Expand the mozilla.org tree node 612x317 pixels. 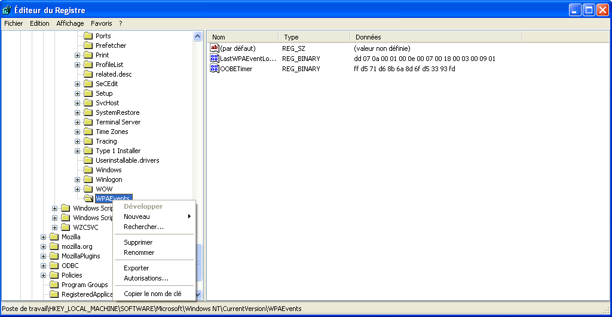(x=44, y=246)
